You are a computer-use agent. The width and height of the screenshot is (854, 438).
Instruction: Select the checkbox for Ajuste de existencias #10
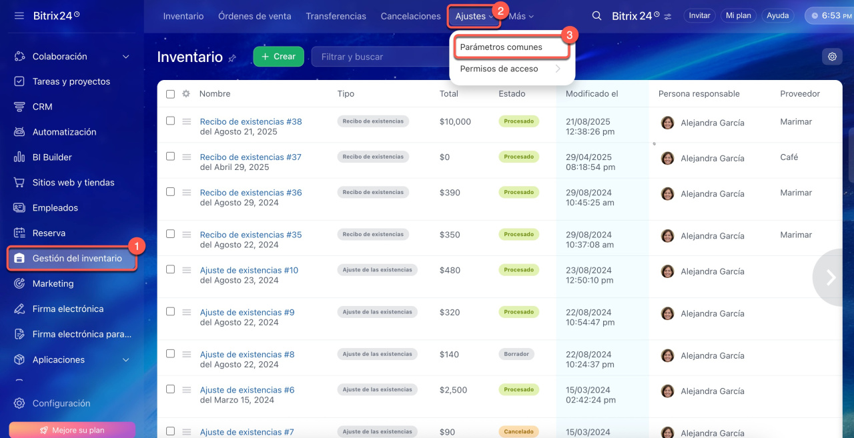click(x=170, y=270)
